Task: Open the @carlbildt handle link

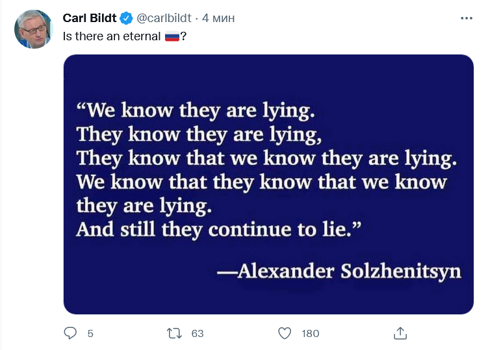Action: tap(163, 19)
